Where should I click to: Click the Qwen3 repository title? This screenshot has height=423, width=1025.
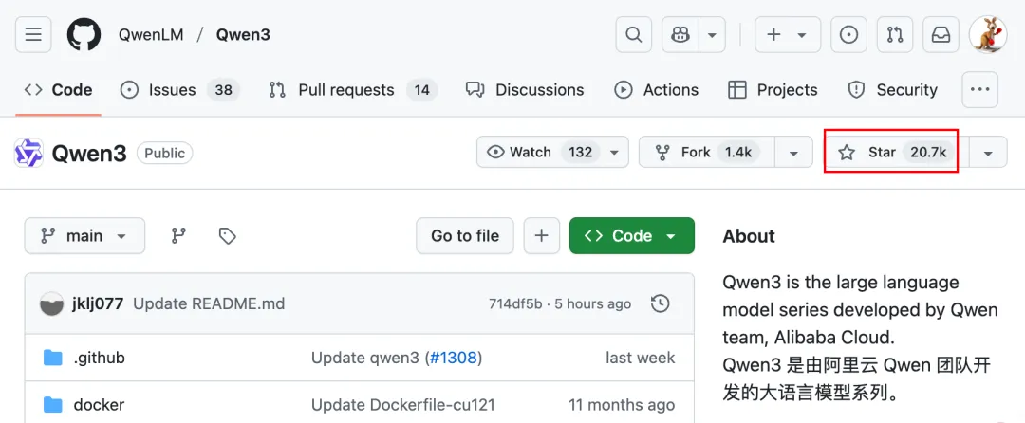[89, 154]
